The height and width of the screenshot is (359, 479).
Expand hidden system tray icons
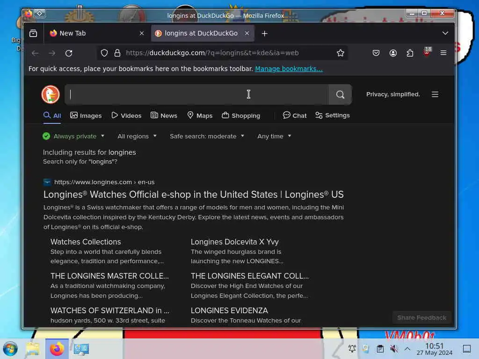(x=407, y=349)
